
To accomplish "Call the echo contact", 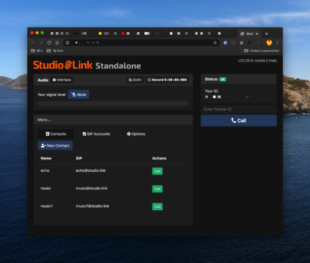I will click(x=157, y=171).
